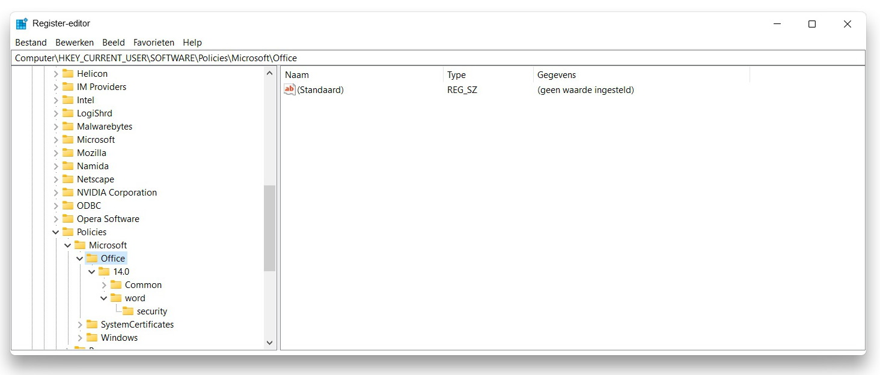Select the Office folder icon
The height and width of the screenshot is (375, 880).
(x=92, y=259)
